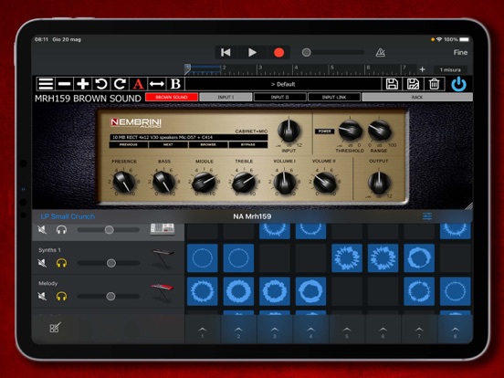Solo the Synths 1 track with headphones
The width and height of the screenshot is (504, 378).
tap(61, 263)
